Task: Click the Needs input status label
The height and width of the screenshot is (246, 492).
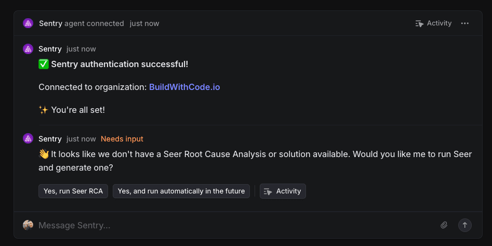Action: point(122,139)
